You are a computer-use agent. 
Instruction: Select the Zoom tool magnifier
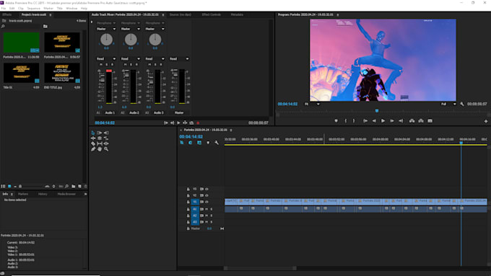click(x=106, y=149)
